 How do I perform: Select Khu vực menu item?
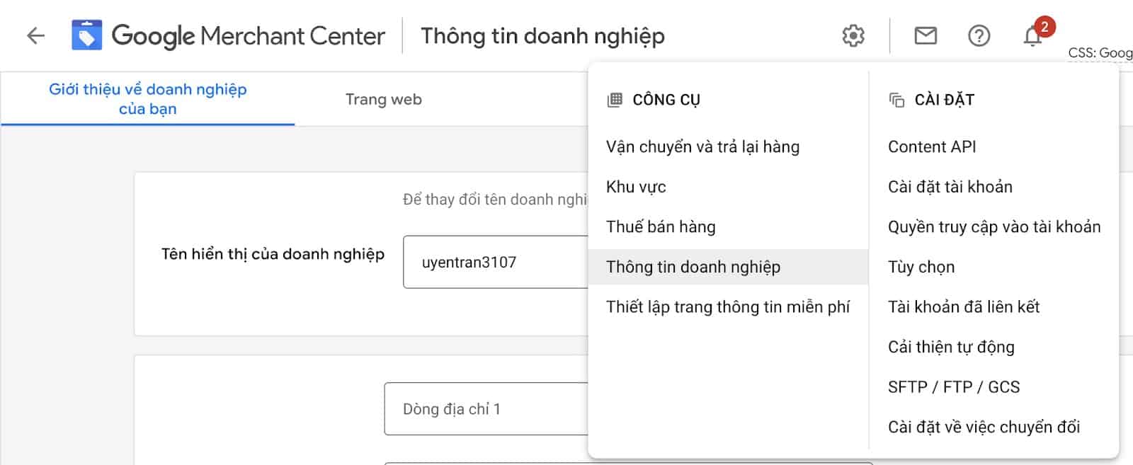636,187
